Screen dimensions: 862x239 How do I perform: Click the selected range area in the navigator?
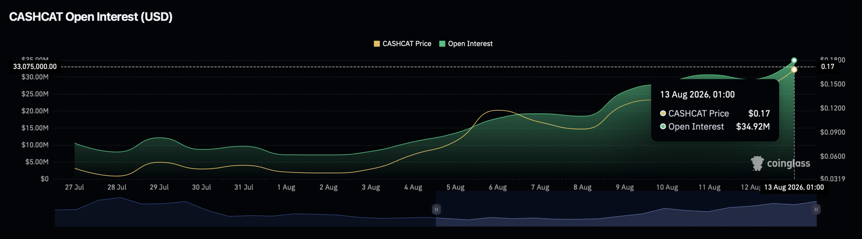point(626,209)
